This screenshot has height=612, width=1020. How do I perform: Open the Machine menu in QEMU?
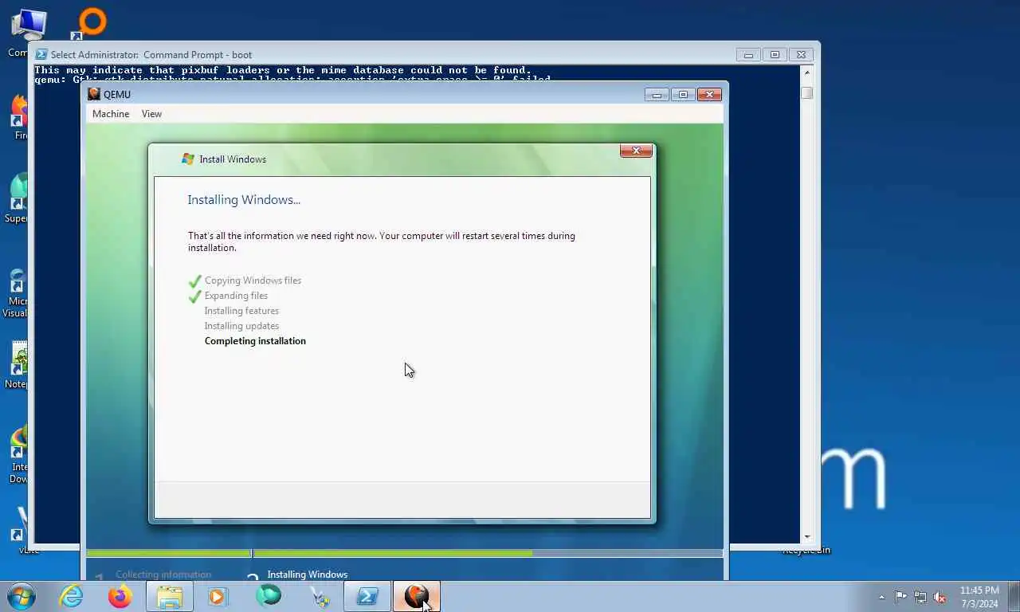click(x=111, y=114)
